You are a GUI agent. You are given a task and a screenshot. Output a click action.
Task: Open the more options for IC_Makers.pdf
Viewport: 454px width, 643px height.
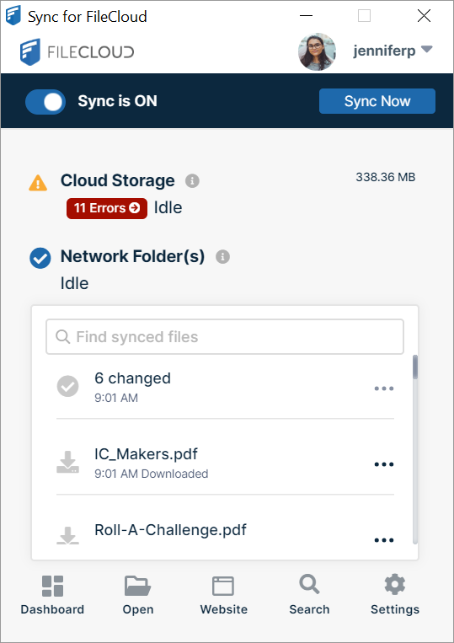tap(384, 464)
